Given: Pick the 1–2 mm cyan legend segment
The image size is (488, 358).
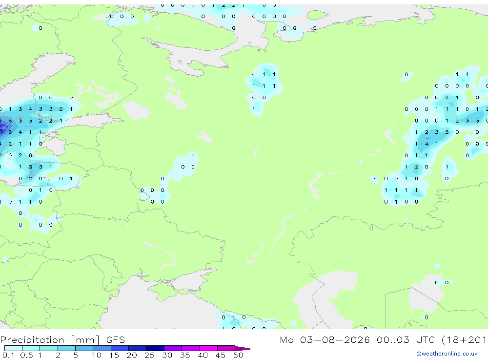Looking at the screenshot, I should click(48, 348).
